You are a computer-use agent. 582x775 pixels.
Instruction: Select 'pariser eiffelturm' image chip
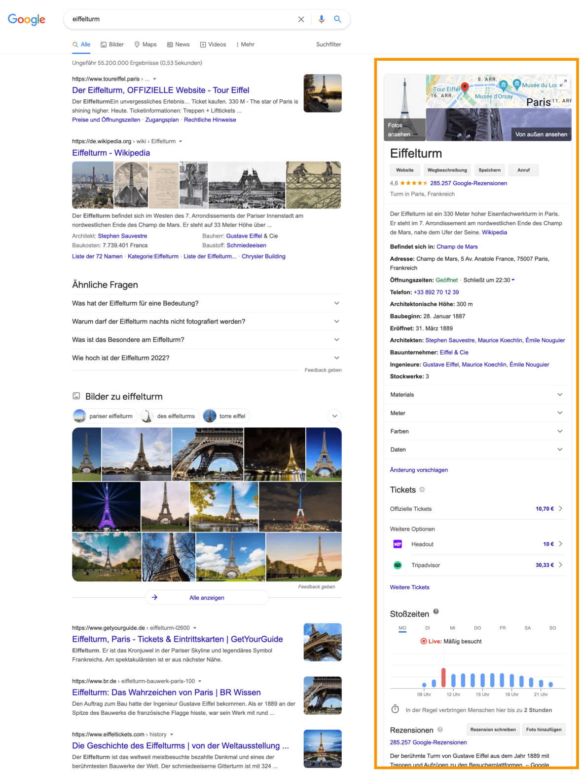click(x=105, y=416)
